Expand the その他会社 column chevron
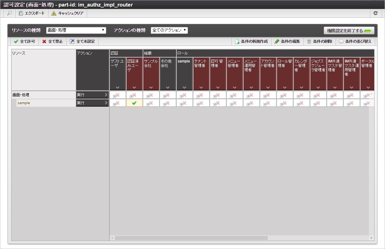385x249 pixels. tap(168, 88)
